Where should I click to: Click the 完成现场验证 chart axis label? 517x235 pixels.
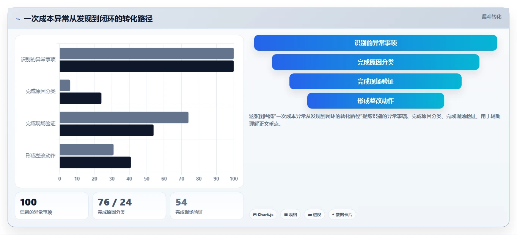(x=41, y=123)
